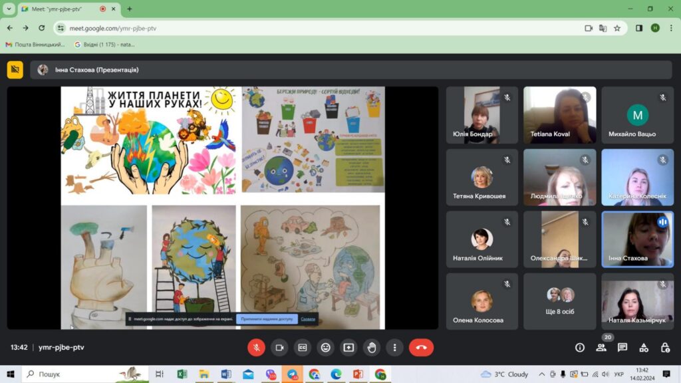The image size is (681, 383).
Task: Open the three-dot more options menu
Action: pos(395,347)
